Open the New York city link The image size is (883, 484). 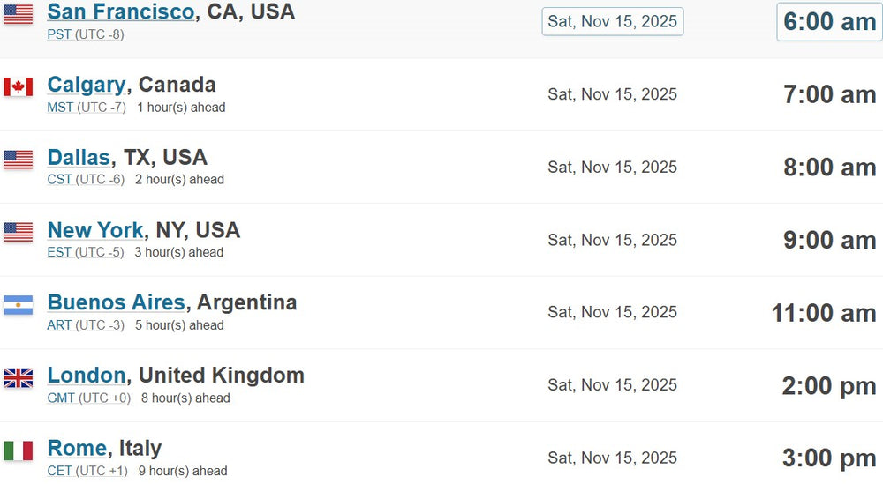[x=95, y=230]
